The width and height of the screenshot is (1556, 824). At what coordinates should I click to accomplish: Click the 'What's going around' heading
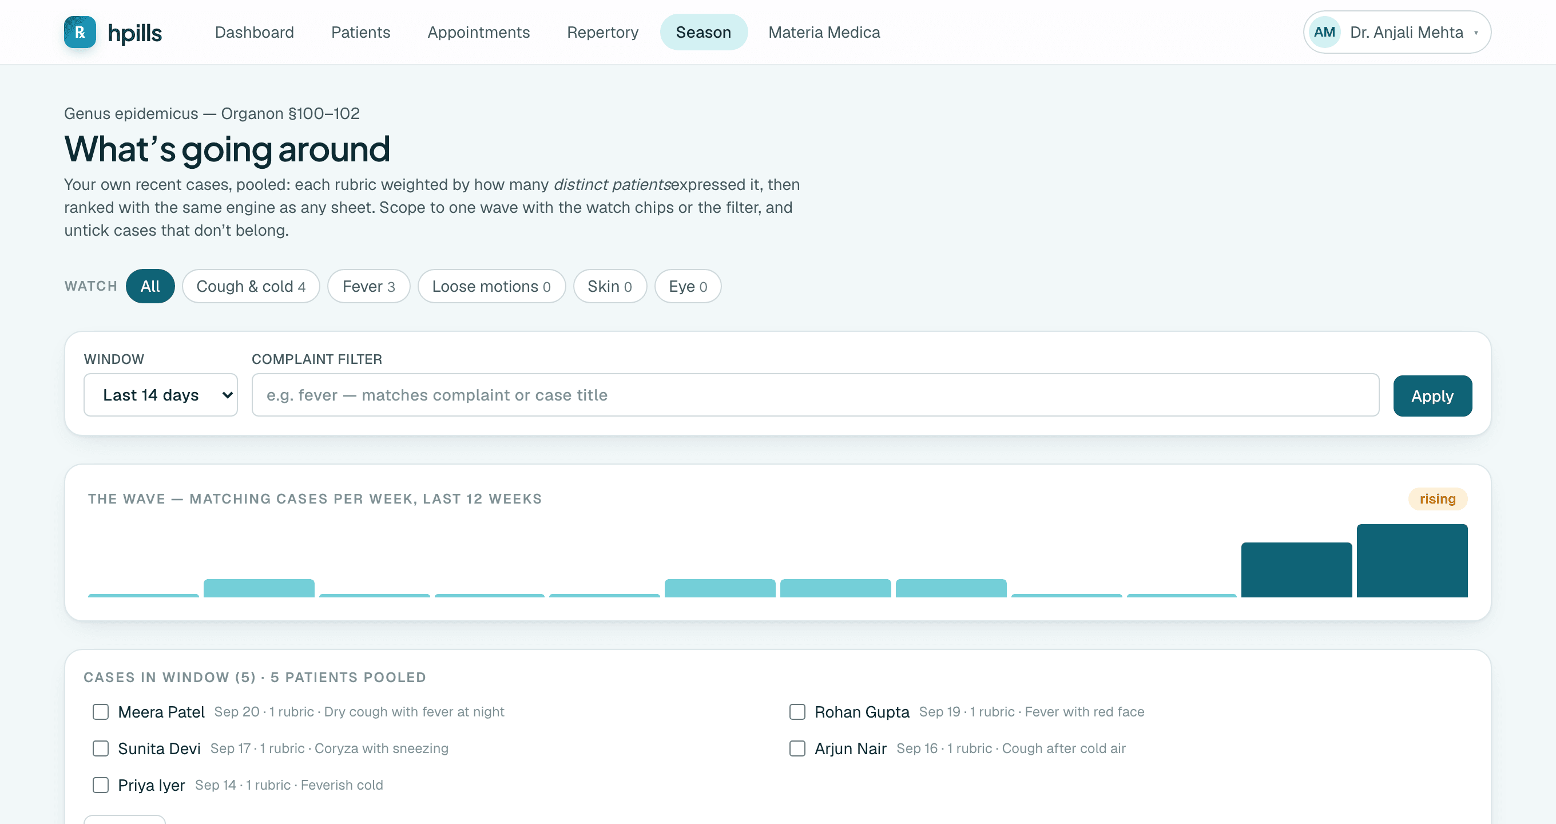227,149
